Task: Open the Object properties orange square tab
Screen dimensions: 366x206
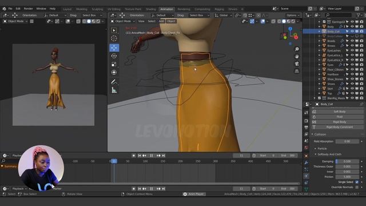Action: (x=307, y=156)
